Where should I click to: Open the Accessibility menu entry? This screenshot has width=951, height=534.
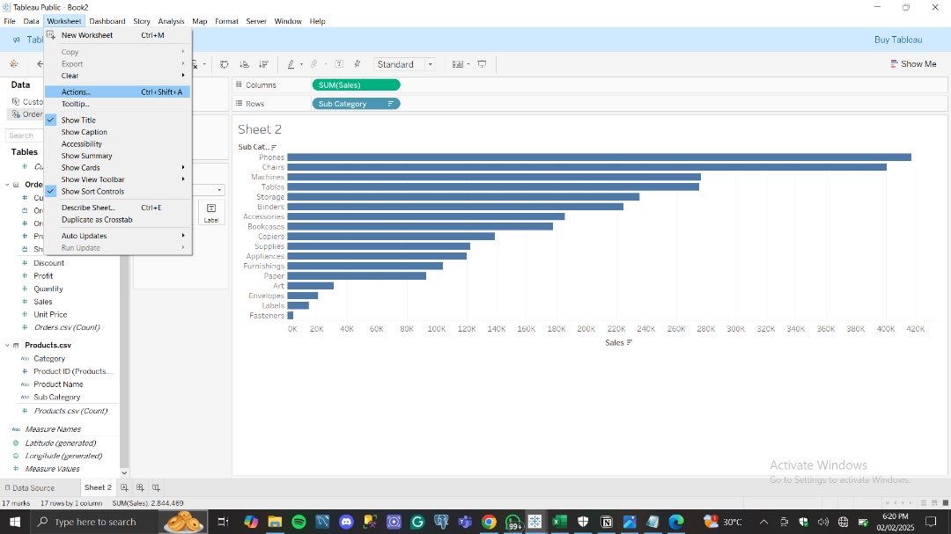(118, 144)
